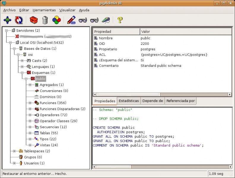Refresh the selected object using toolbar icon
The height and width of the screenshot is (178, 235).
click(19, 20)
